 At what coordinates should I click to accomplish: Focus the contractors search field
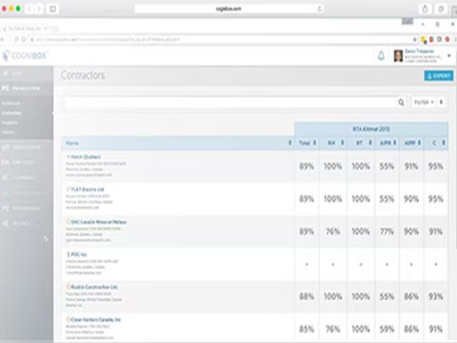pyautogui.click(x=230, y=102)
